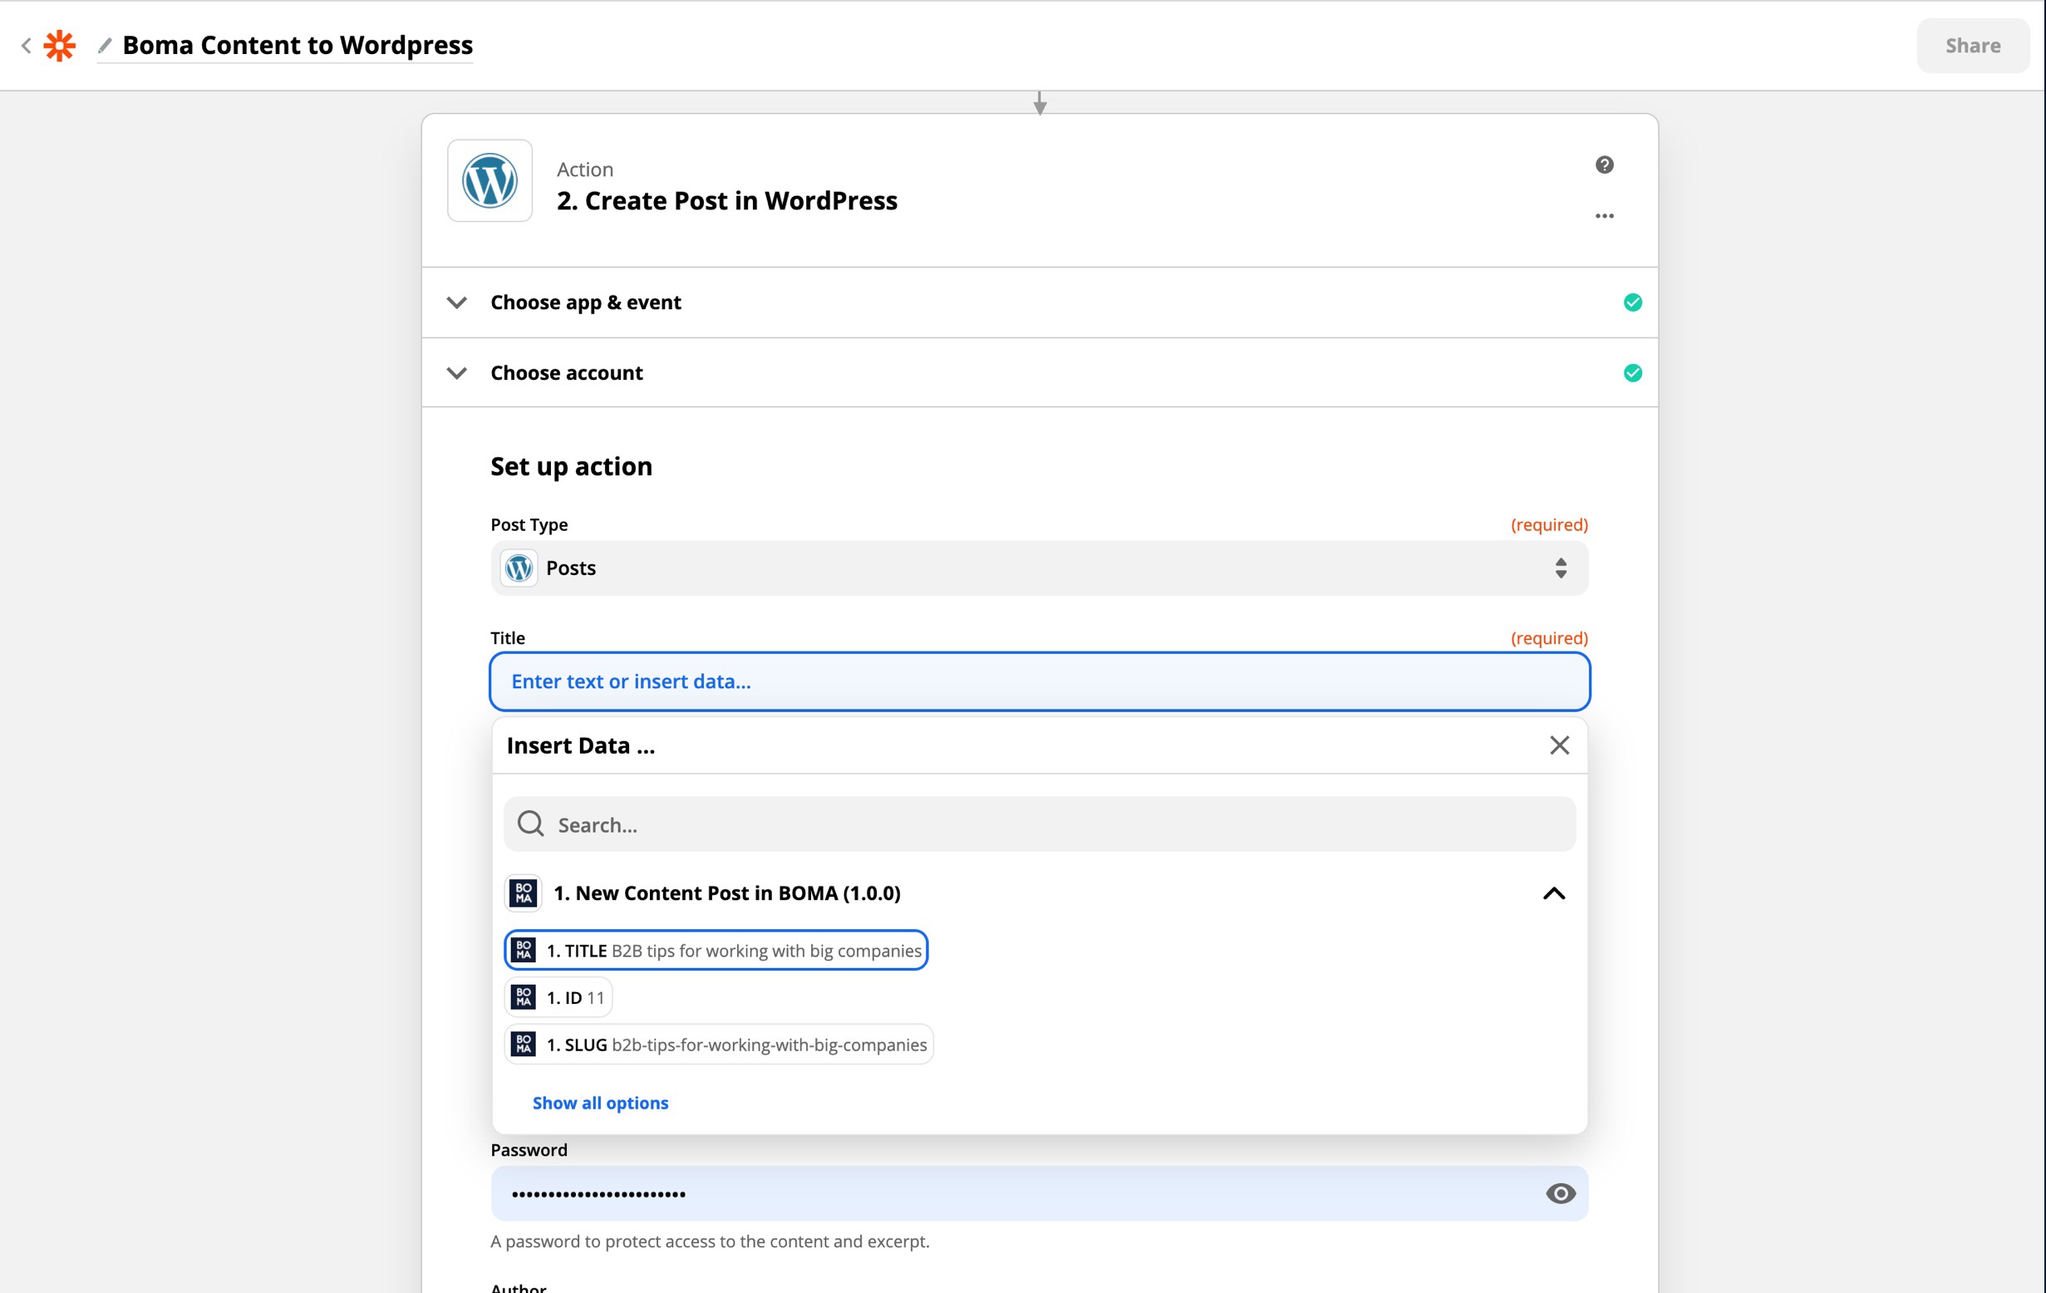
Task: Click the back arrow in the header
Action: pyautogui.click(x=27, y=46)
